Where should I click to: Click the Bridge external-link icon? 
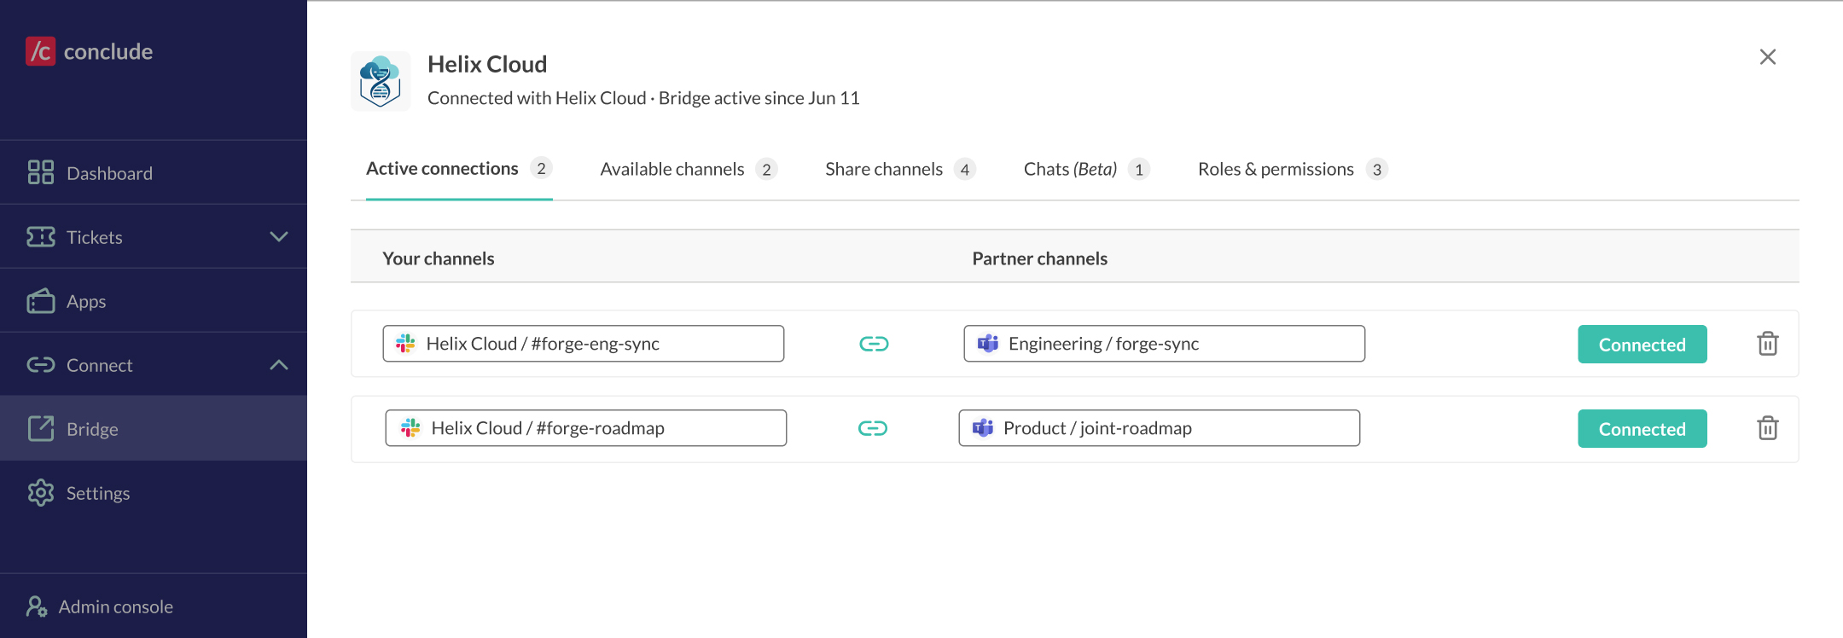tap(40, 428)
